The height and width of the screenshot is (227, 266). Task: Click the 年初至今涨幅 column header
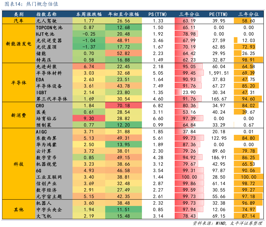(x=123, y=14)
